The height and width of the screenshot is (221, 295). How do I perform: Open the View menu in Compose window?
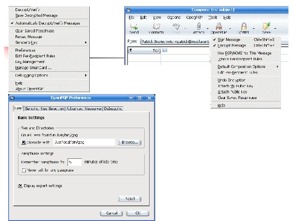(157, 18)
